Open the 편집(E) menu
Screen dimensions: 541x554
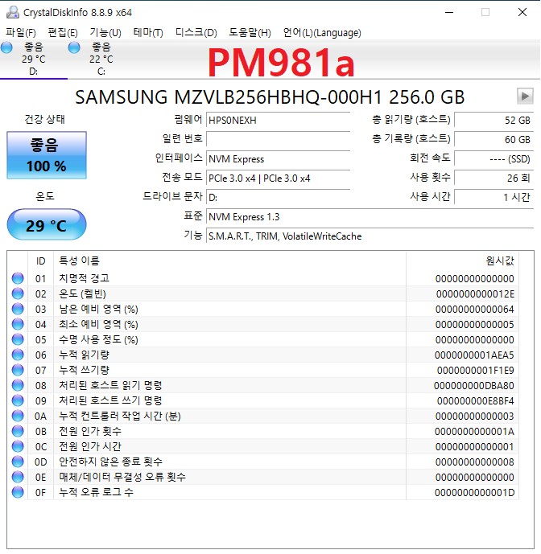point(63,33)
